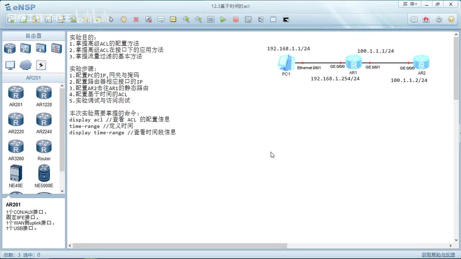
Task: Start devices with the green play button
Action: pos(223,19)
